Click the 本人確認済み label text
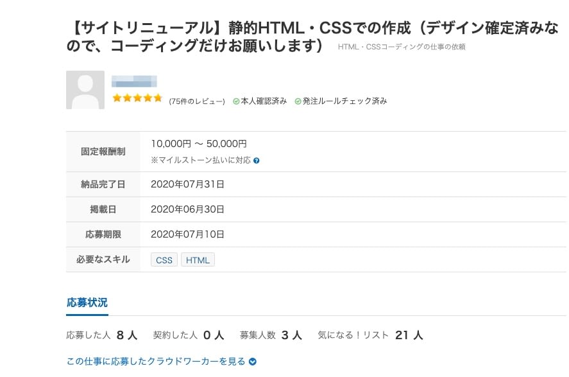The image size is (569, 377). [264, 101]
